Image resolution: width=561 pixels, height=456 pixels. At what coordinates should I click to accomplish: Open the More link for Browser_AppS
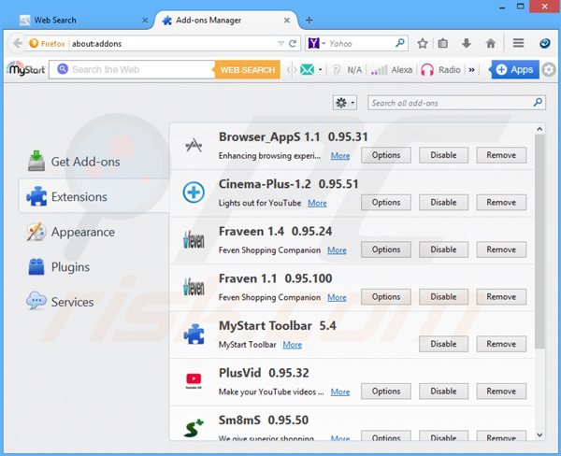coord(340,156)
